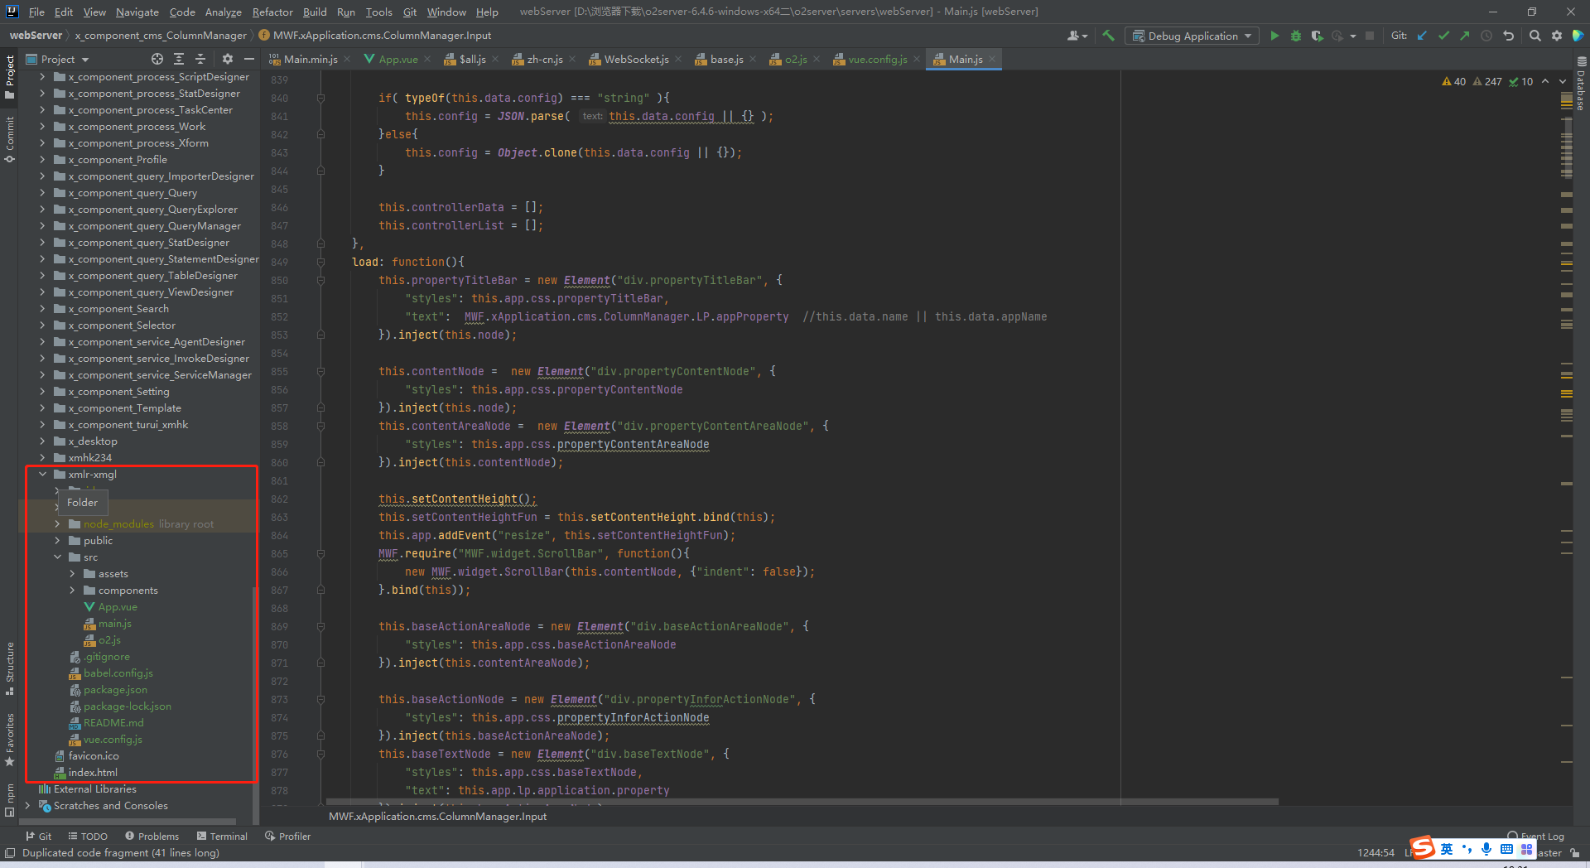
Task: Open the Problems tool window
Action: pyautogui.click(x=152, y=836)
